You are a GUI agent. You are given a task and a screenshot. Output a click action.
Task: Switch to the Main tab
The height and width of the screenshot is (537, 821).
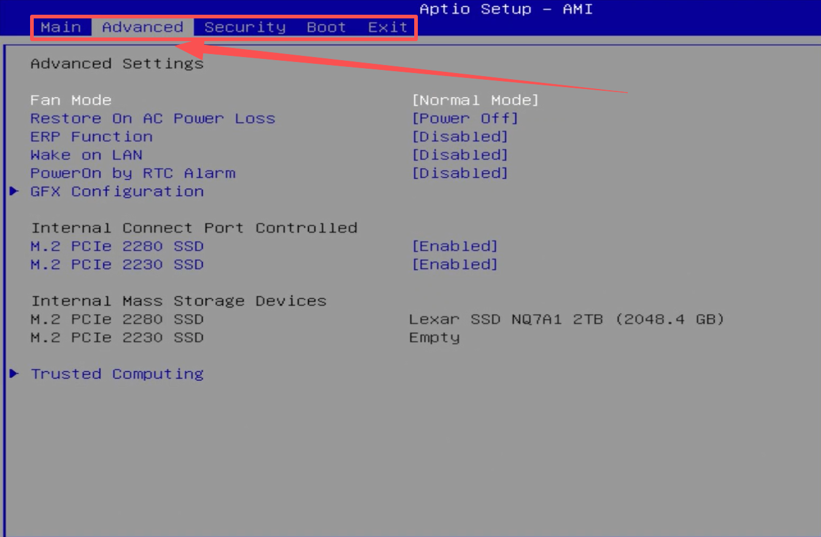coord(61,28)
